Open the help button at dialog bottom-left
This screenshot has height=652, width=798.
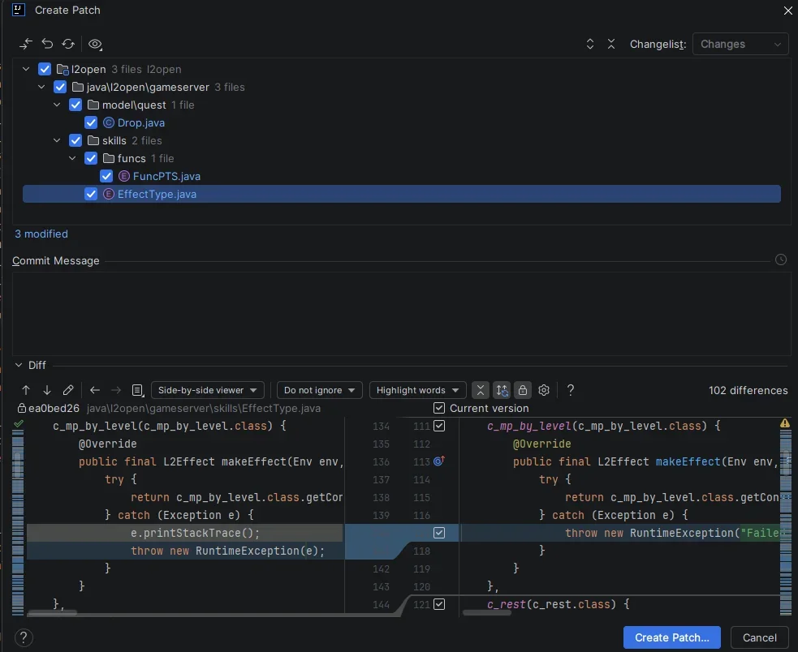[24, 637]
